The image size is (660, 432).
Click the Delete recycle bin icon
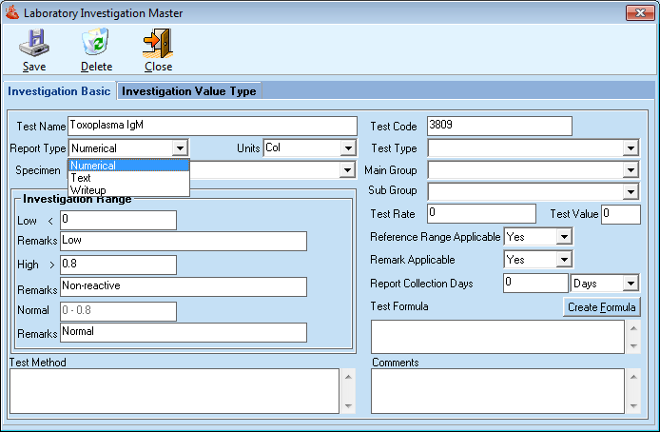click(x=96, y=44)
